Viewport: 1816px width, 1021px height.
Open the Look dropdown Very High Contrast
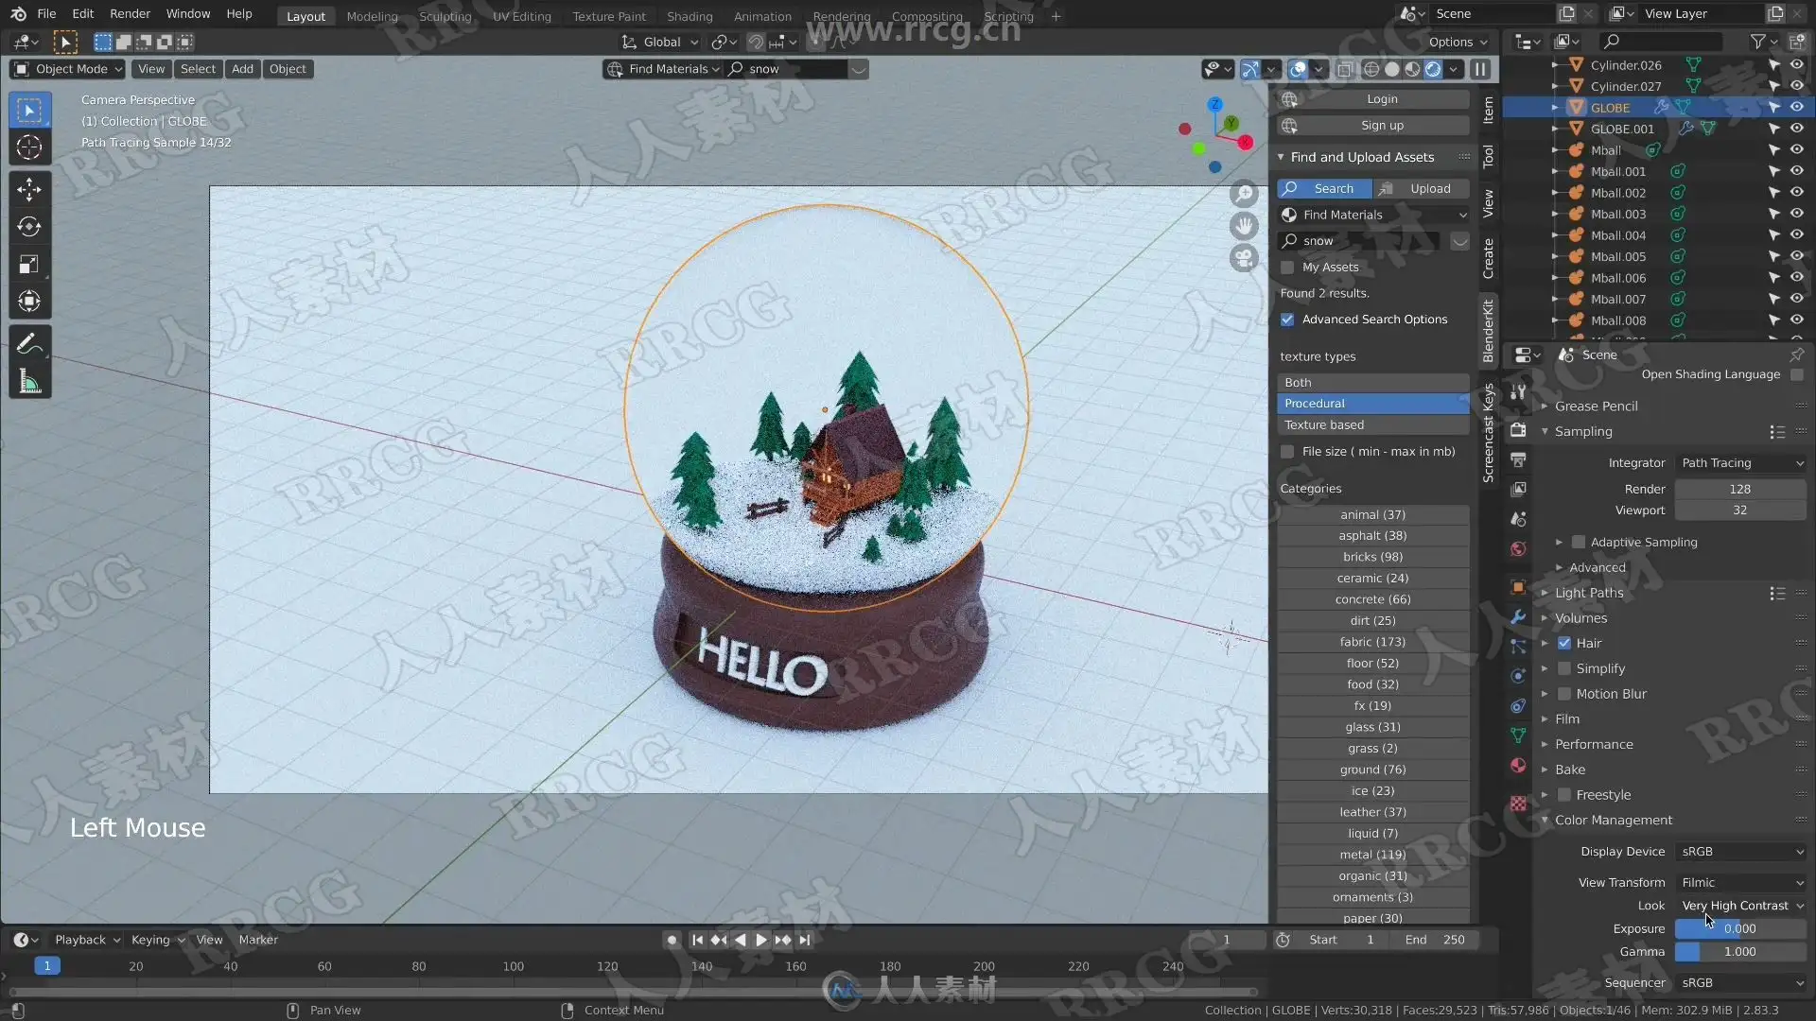(1740, 906)
